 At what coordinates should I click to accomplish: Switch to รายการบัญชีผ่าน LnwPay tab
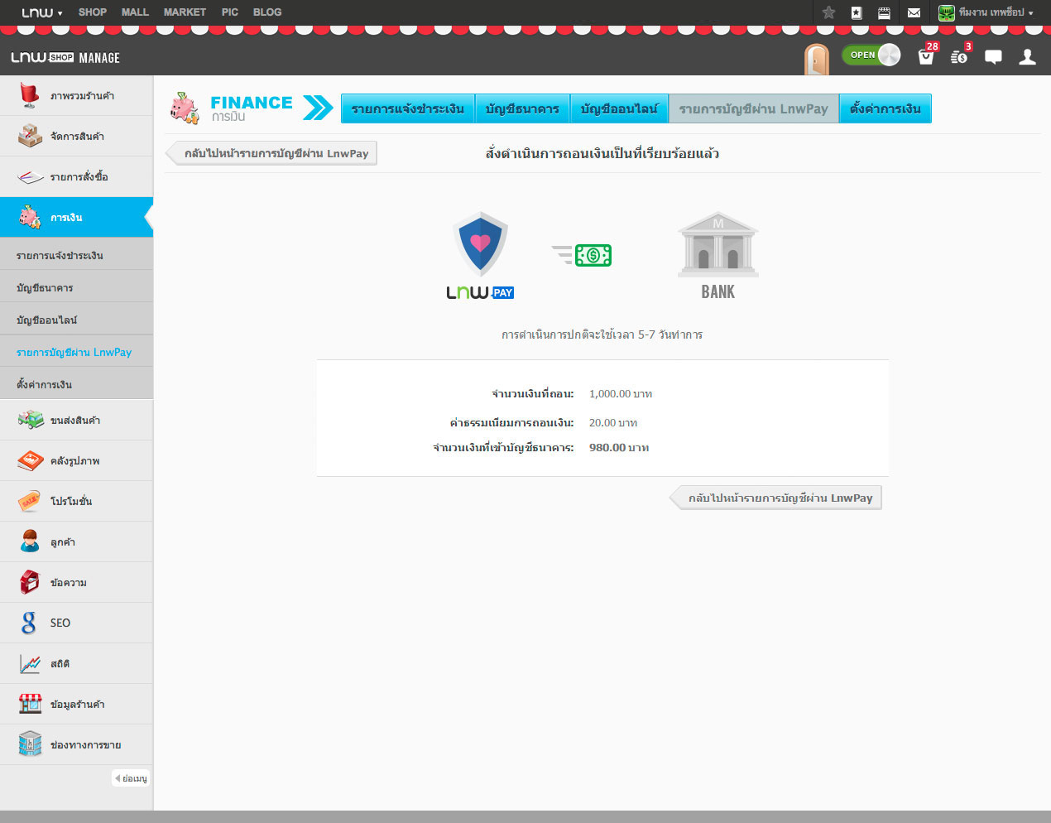pos(753,108)
